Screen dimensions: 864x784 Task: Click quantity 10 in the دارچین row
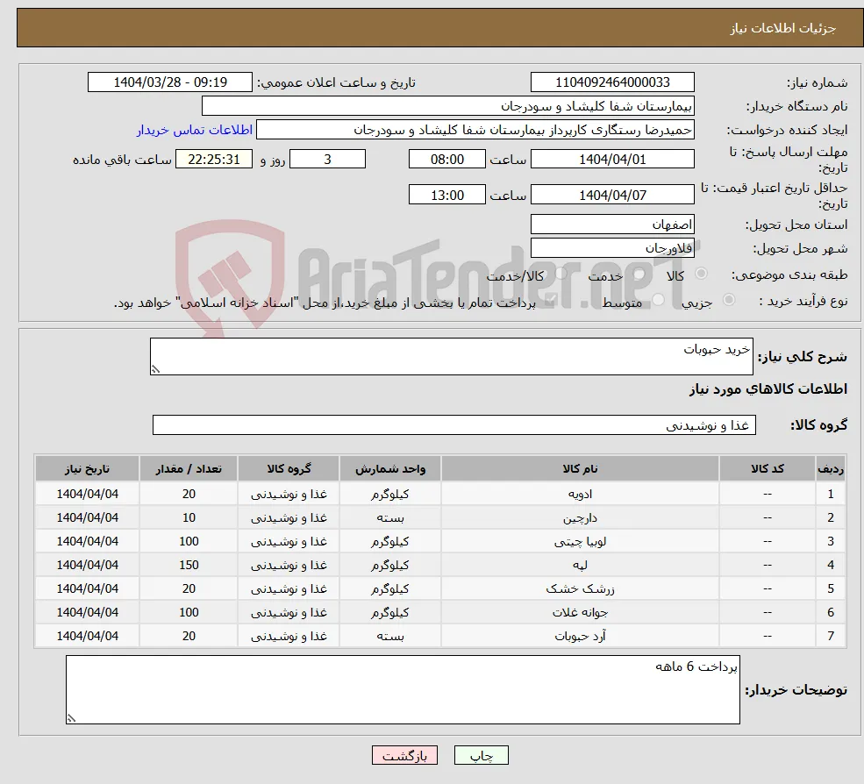(x=189, y=518)
